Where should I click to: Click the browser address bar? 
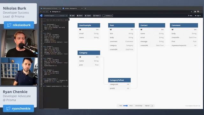pos(120,12)
